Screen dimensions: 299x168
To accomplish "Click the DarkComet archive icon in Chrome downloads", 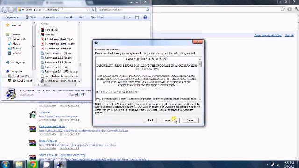I will 32,129.
